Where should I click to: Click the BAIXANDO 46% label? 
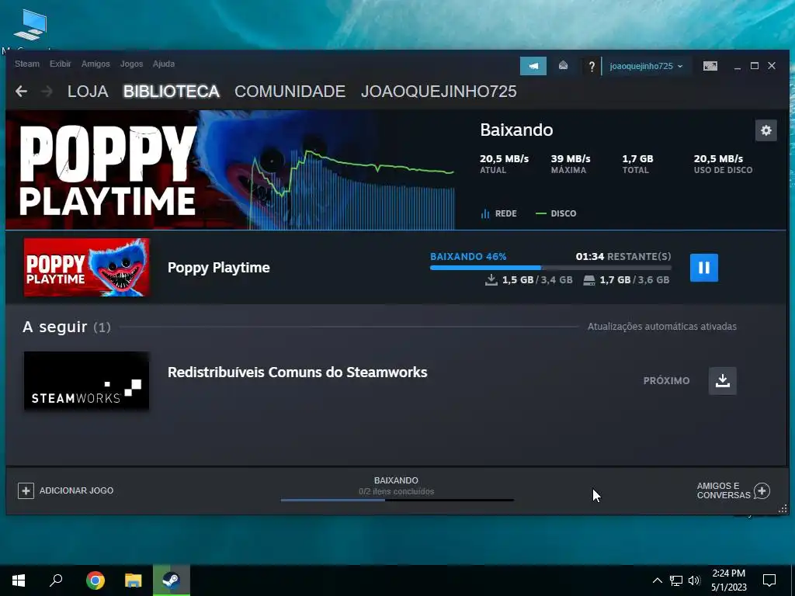(x=468, y=256)
